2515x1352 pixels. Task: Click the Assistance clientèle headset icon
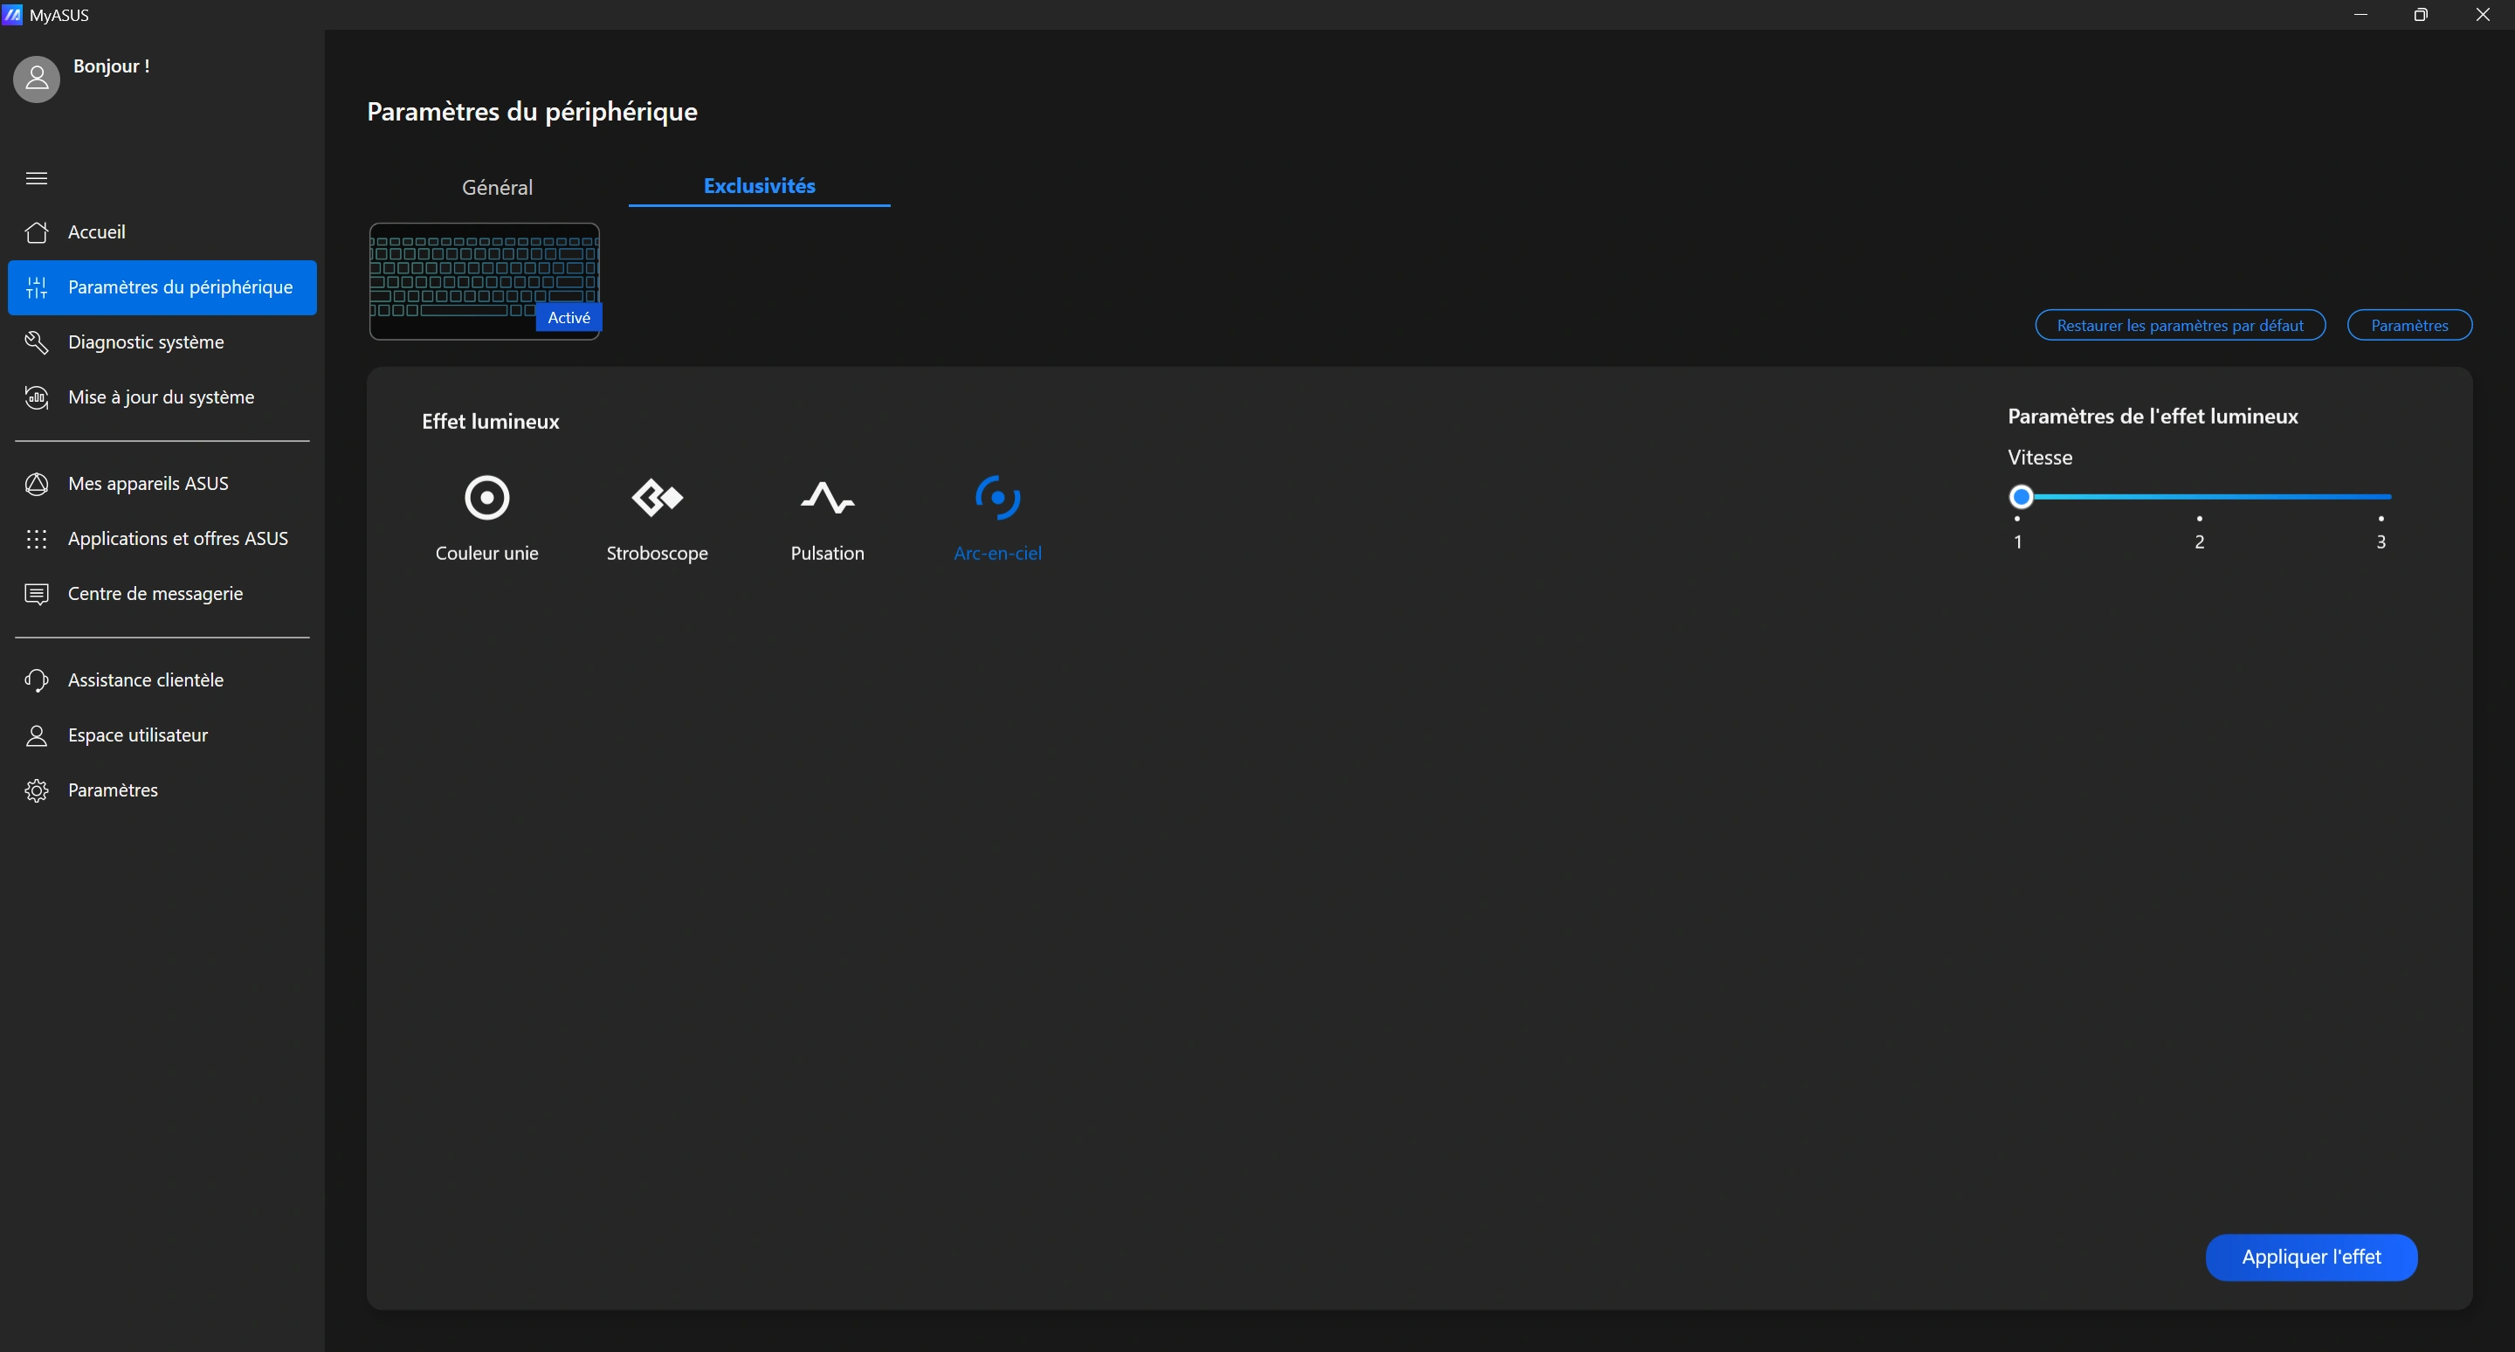pos(36,680)
